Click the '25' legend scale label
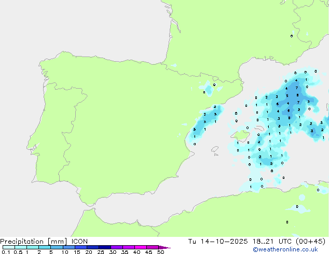This screenshot has width=329, height=254. click(x=101, y=252)
